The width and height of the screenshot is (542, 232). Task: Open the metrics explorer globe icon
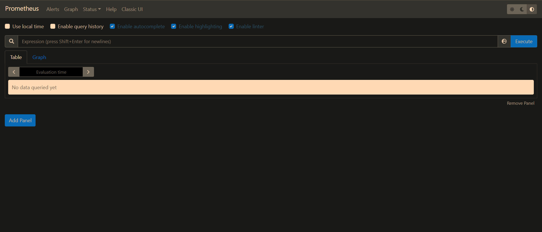tap(504, 41)
